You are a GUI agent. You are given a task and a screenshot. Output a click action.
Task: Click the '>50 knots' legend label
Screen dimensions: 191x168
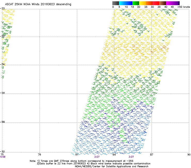184,7
